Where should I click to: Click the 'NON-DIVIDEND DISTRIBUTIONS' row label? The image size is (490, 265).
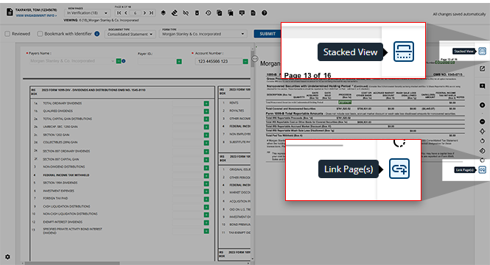pyautogui.click(x=64, y=166)
